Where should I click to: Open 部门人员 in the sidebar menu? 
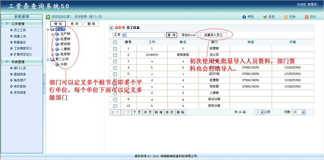point(20,68)
